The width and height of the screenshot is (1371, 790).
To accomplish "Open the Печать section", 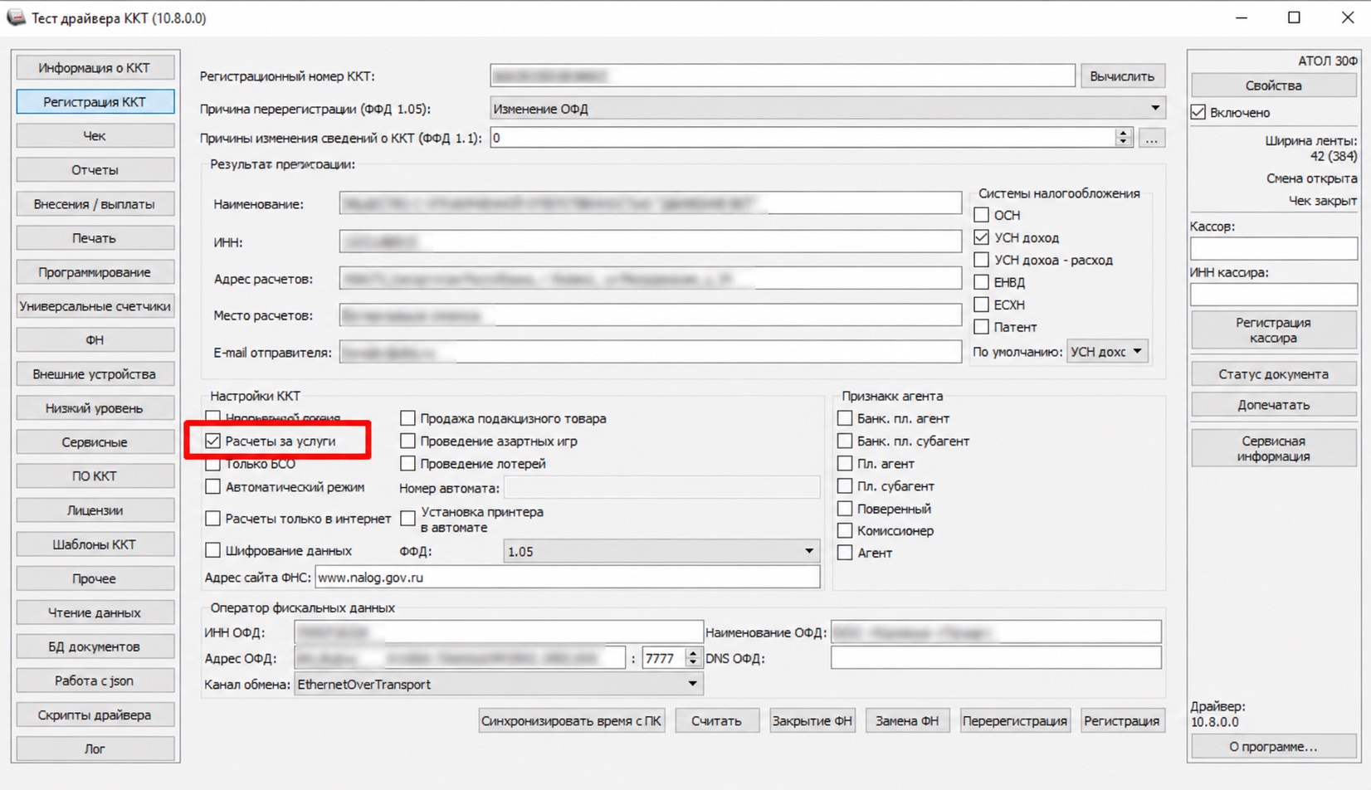I will point(95,238).
